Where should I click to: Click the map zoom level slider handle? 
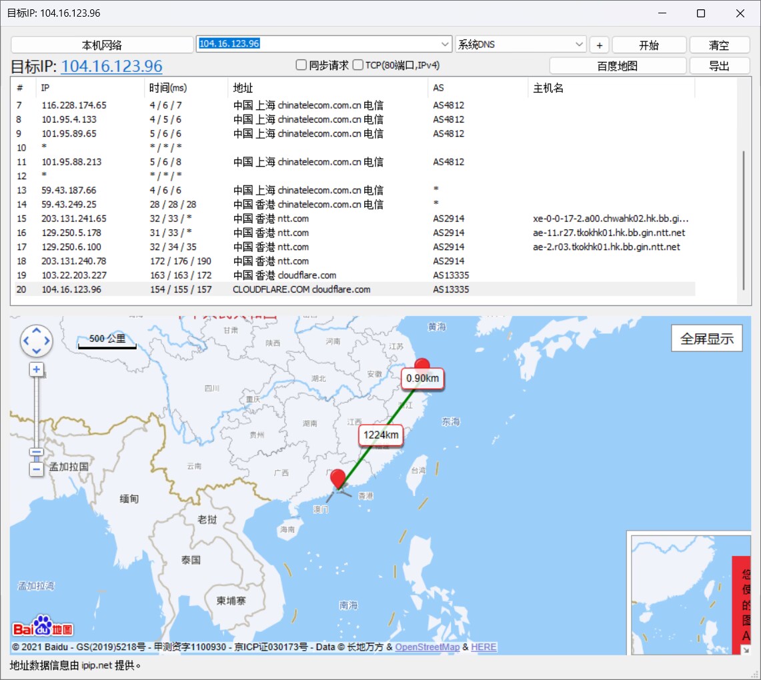click(x=37, y=452)
